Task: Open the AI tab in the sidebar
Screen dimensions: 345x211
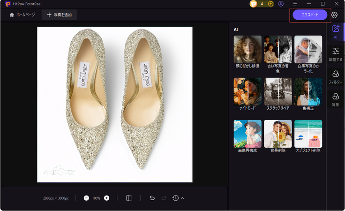Action: point(335,32)
